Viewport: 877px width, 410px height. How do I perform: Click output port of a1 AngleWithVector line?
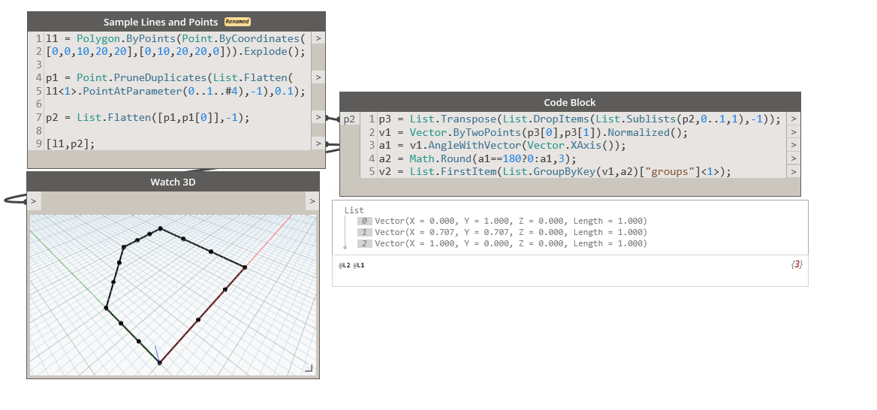[x=793, y=146]
